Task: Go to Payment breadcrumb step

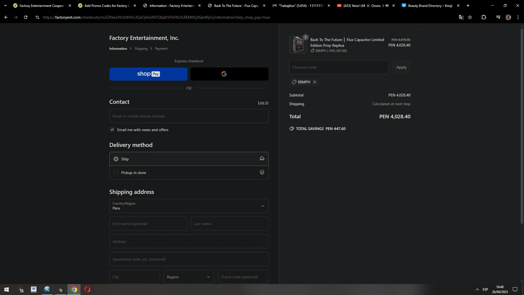Action: click(161, 49)
